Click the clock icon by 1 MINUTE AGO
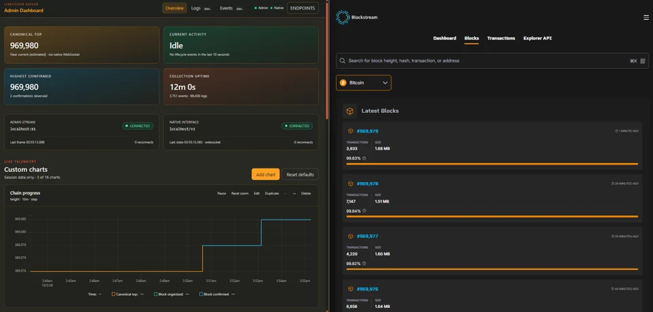The width and height of the screenshot is (653, 312). click(616, 131)
